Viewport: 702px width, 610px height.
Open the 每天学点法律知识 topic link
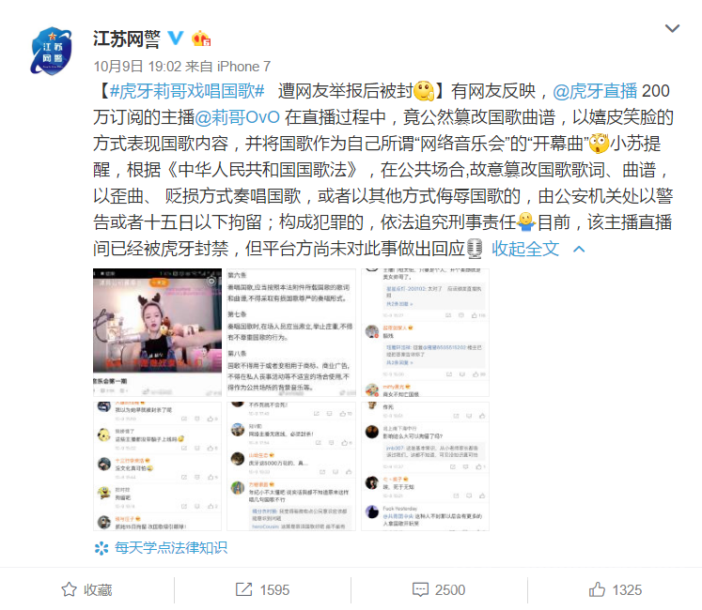tap(162, 548)
